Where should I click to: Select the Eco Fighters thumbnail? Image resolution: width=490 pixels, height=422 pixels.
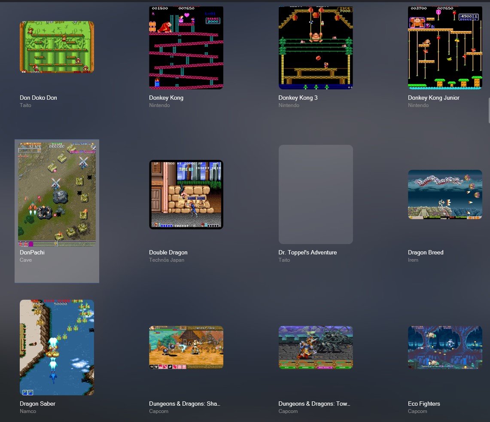click(445, 348)
